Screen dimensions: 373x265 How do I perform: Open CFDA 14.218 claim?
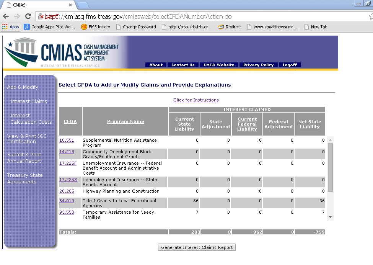pos(67,152)
